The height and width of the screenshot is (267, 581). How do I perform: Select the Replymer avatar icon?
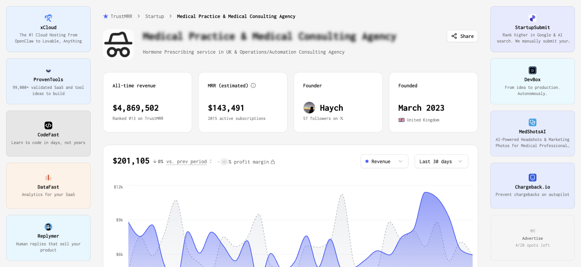coord(48,227)
